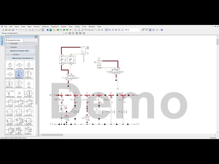Stop the simulation with the blue square
219x164 pixels.
[48, 30]
